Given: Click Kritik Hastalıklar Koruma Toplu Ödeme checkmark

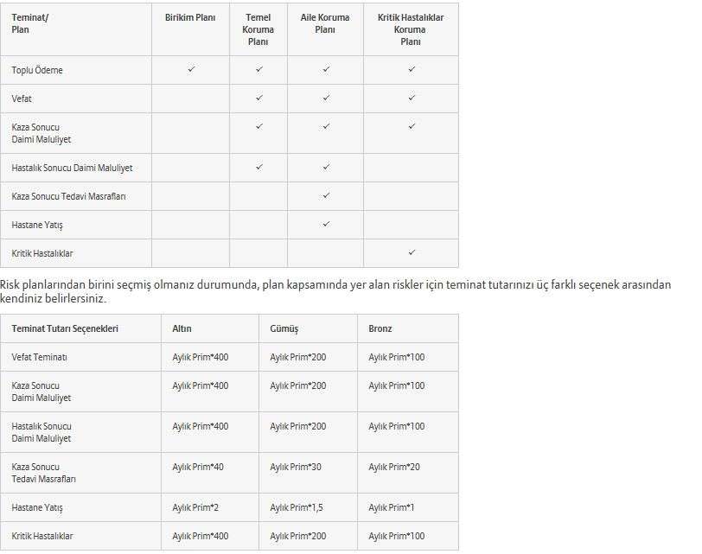Looking at the screenshot, I should (x=412, y=70).
